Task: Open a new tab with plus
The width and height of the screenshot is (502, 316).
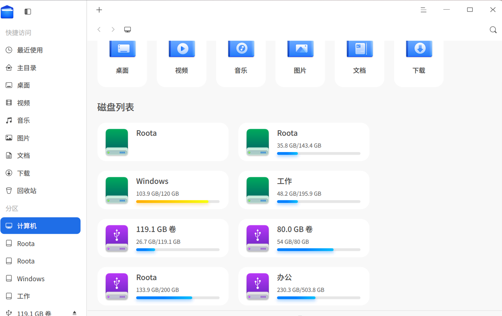Action: (x=99, y=10)
